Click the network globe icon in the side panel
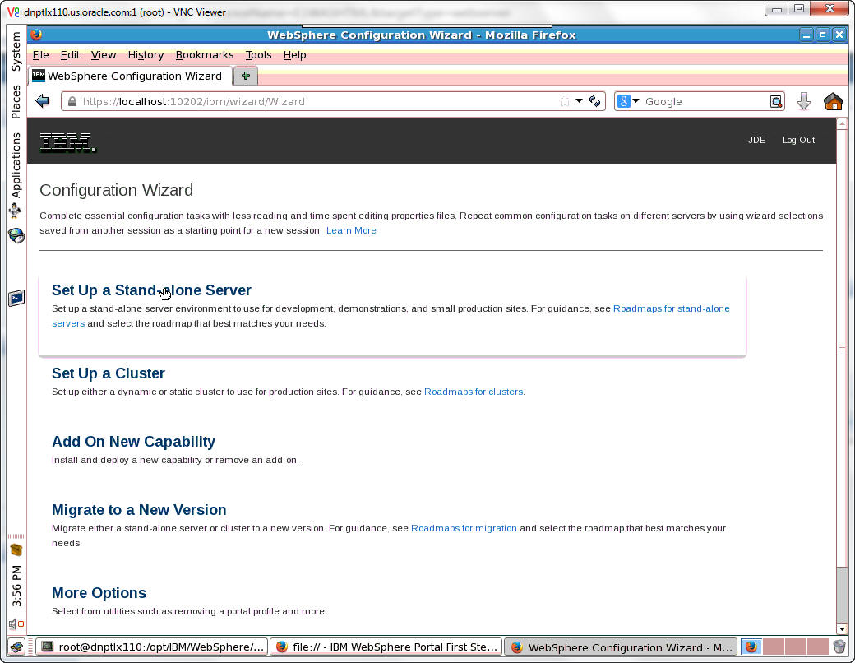This screenshot has height=663, width=855. [x=16, y=236]
